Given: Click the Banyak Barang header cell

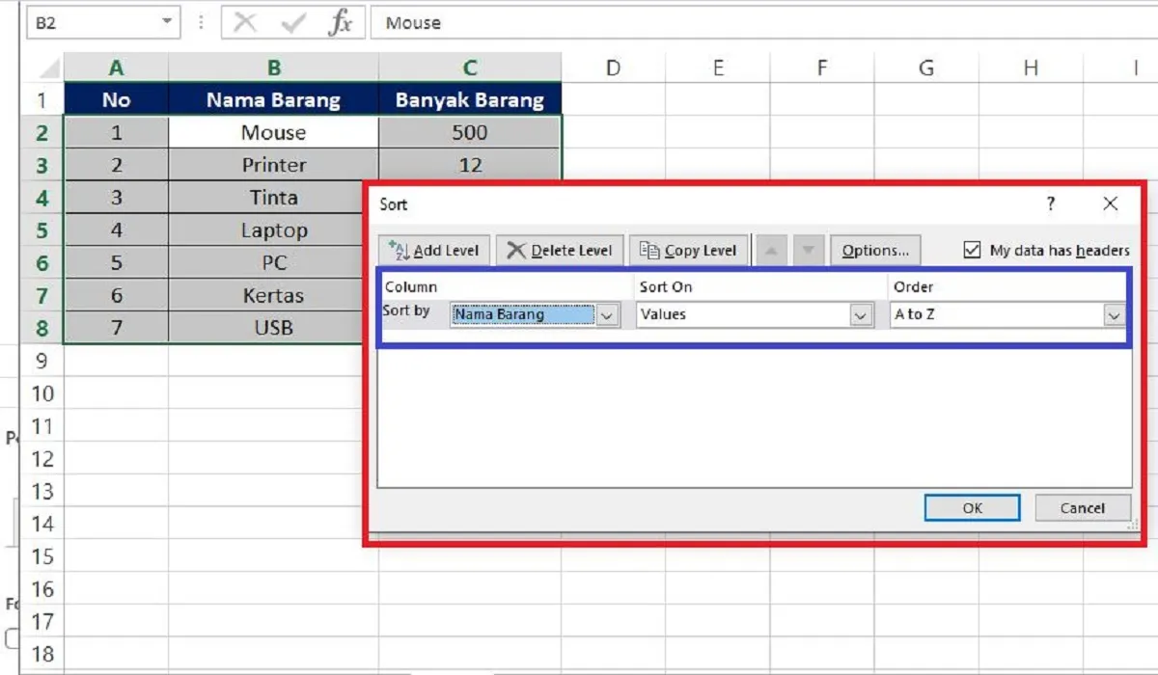Looking at the screenshot, I should pyautogui.click(x=470, y=100).
